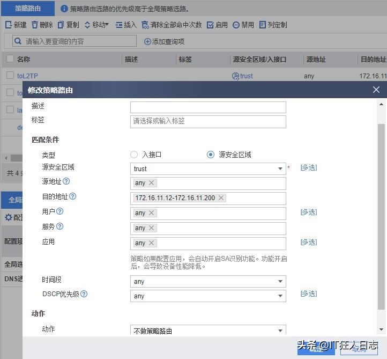Click the trust zone link in toL2TP row
The height and width of the screenshot is (359, 387).
point(247,76)
